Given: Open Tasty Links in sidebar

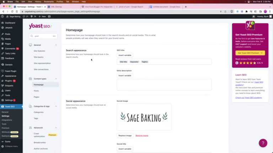Looking at the screenshot, I should click(x=10, y=53).
